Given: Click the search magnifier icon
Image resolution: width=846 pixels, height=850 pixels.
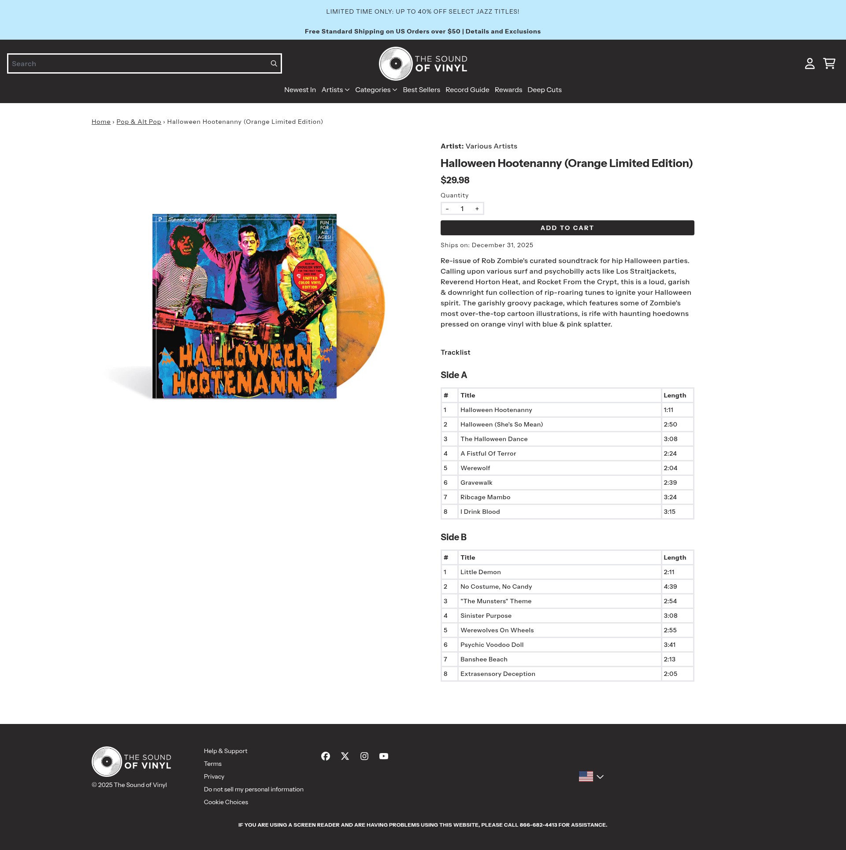Looking at the screenshot, I should tap(274, 63).
